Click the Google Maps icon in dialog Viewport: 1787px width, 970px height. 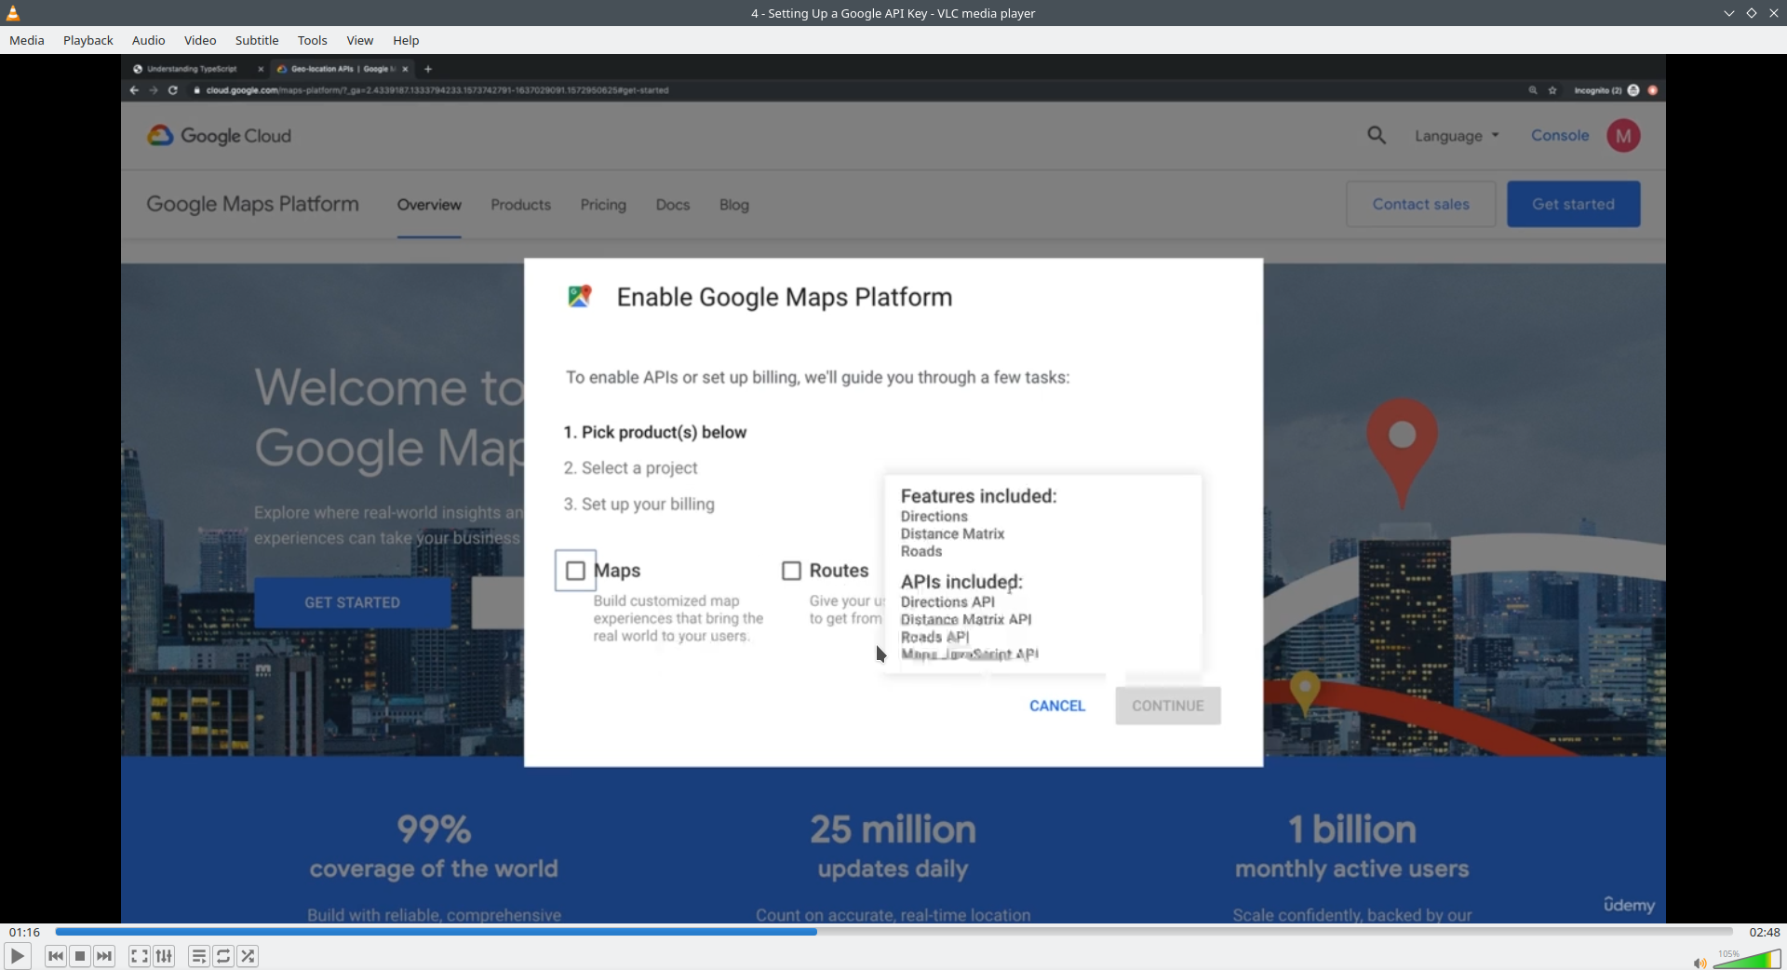580,296
